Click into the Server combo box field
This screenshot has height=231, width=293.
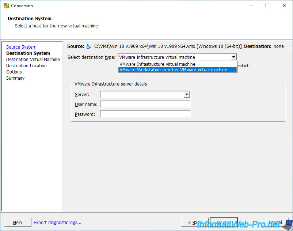(x=145, y=94)
